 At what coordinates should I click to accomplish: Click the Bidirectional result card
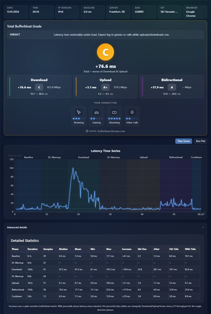point(172,87)
